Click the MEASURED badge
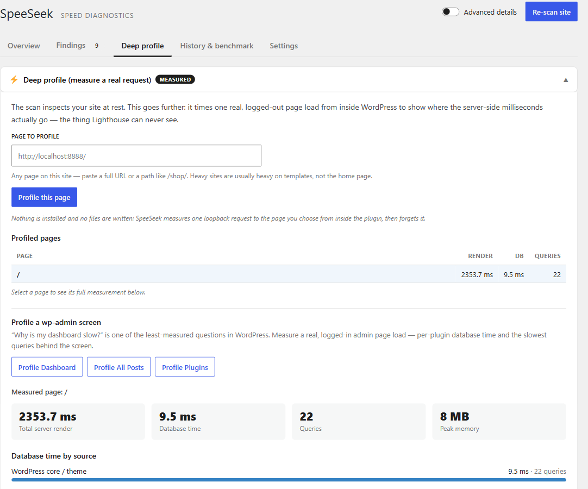Viewport: 588px width, 489px height. click(175, 79)
